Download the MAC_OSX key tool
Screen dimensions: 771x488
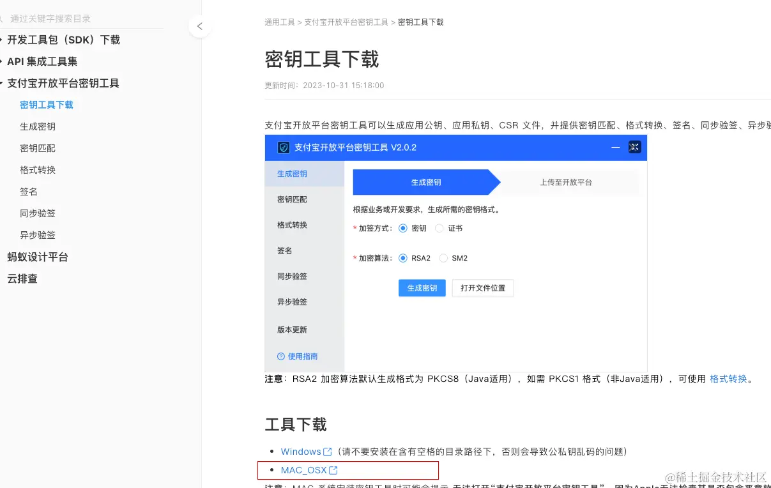[x=304, y=470]
